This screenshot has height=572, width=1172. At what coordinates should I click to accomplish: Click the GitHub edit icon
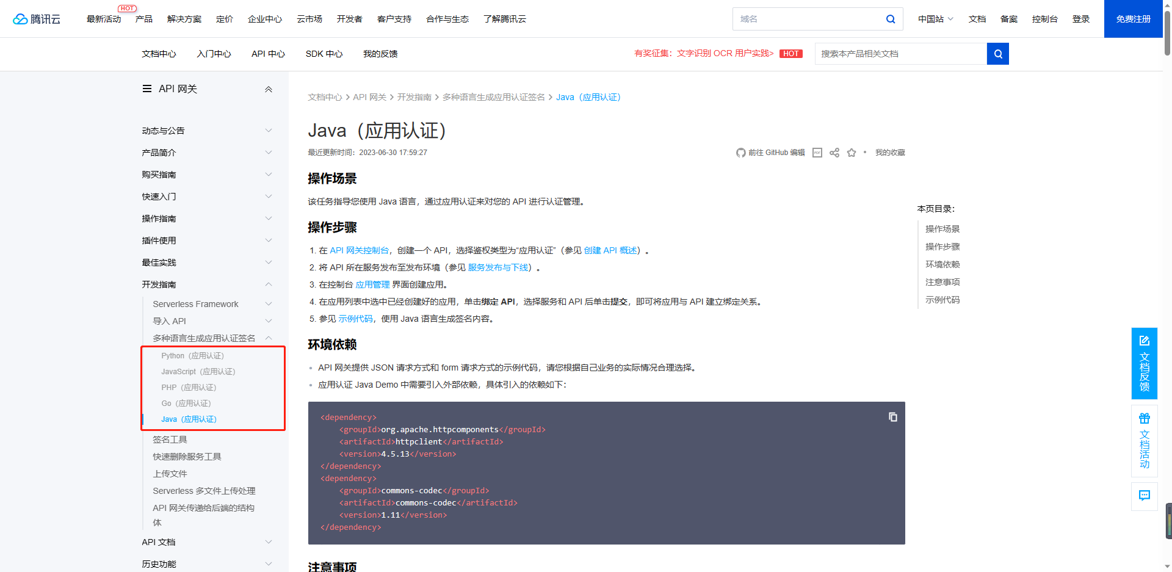740,153
